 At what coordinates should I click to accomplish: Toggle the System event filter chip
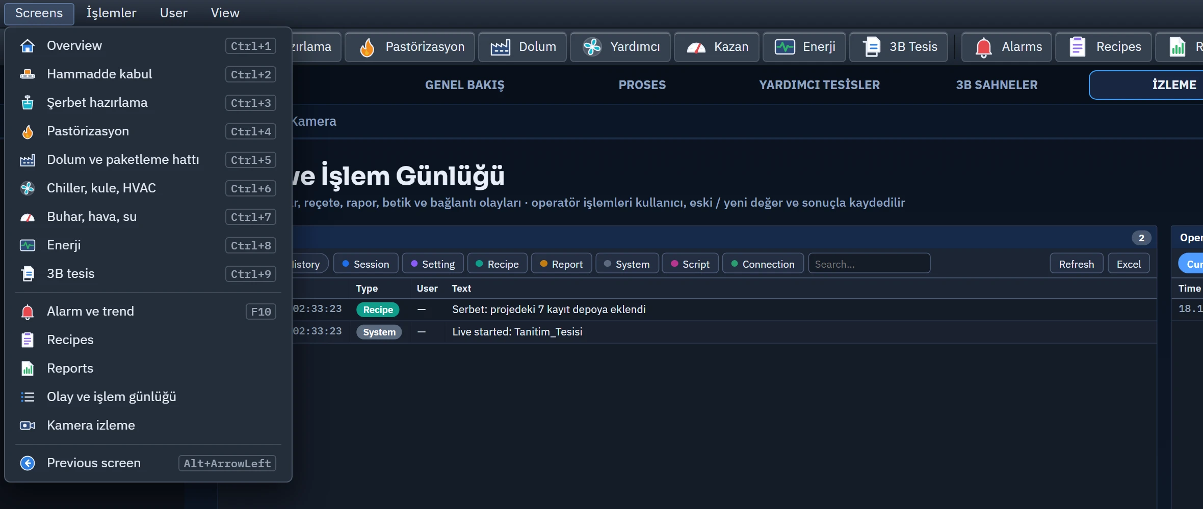627,264
